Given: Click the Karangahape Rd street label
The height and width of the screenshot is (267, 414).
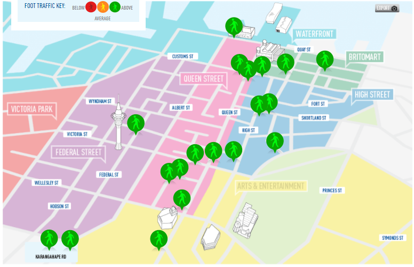Looking at the screenshot, I should click(x=51, y=257).
